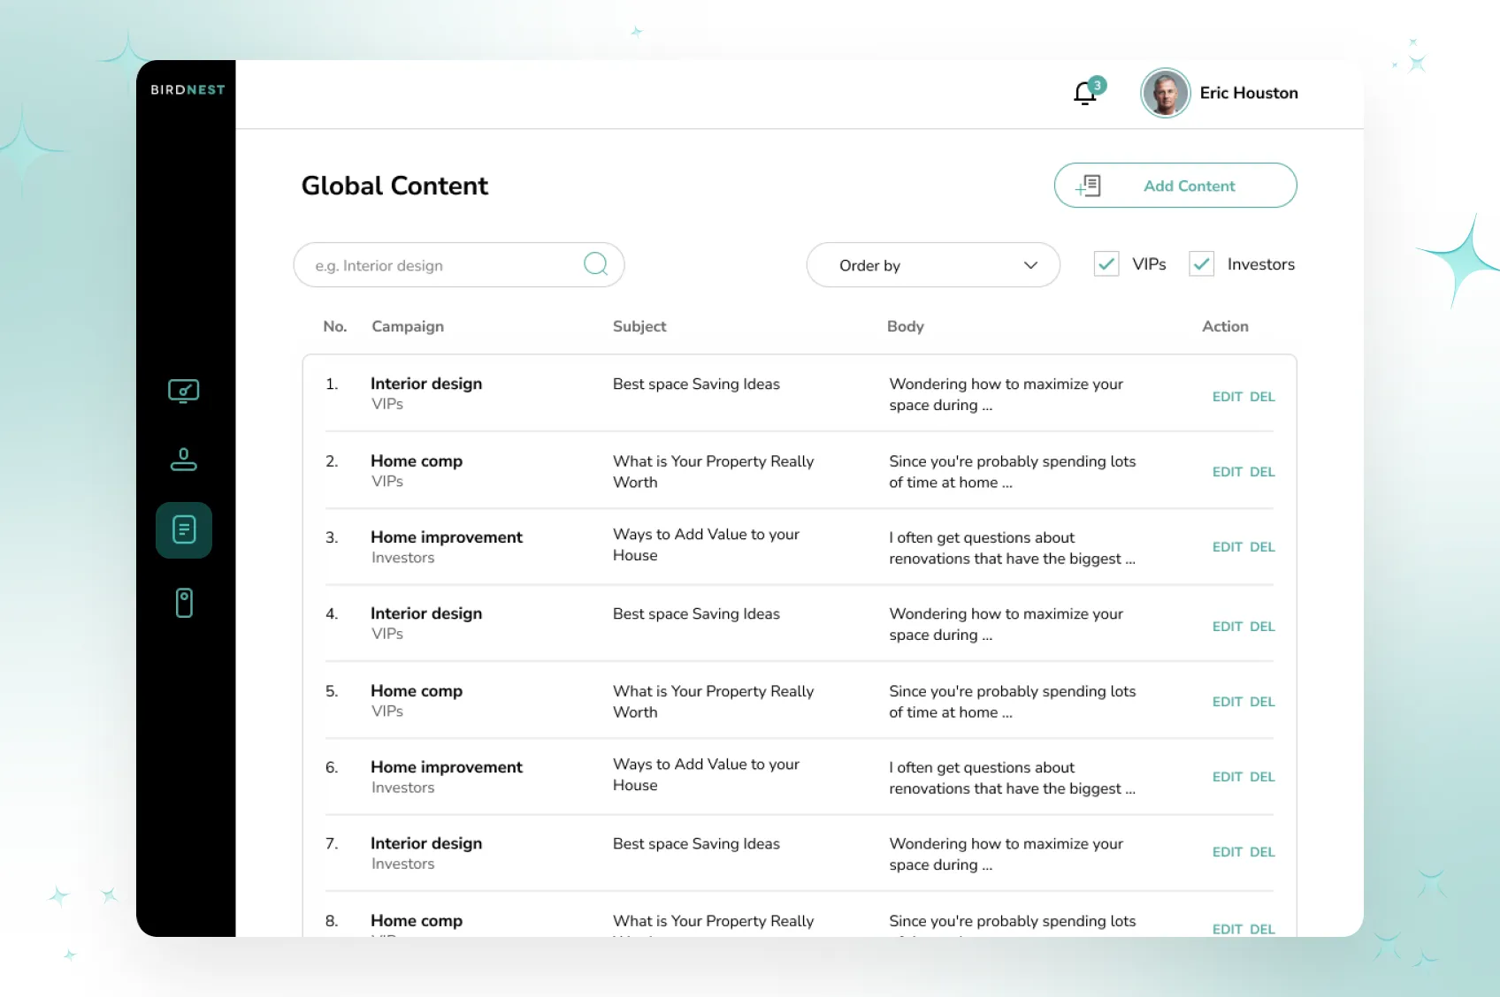
Task: Click the Campaign column header
Action: (x=408, y=326)
